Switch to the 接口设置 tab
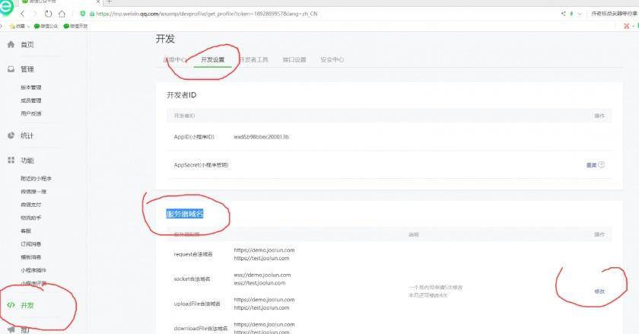The width and height of the screenshot is (639, 334). 294,60
